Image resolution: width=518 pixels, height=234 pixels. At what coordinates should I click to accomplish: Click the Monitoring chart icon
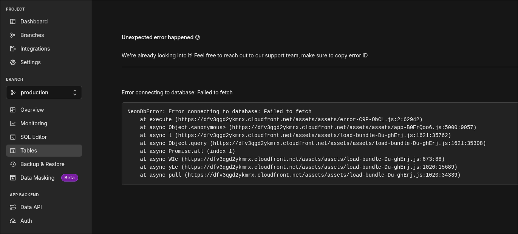(x=13, y=123)
